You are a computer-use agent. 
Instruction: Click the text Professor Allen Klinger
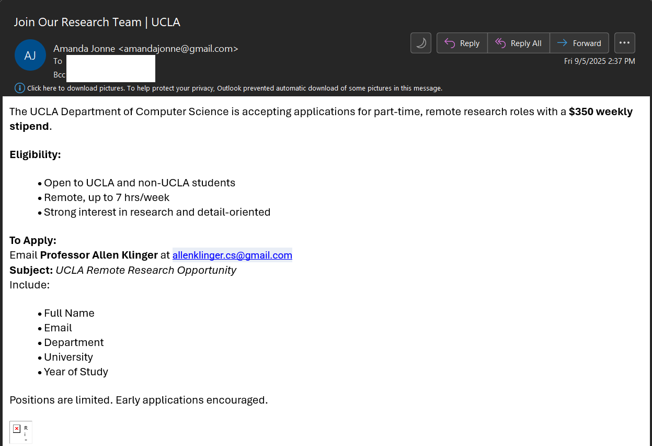click(99, 255)
